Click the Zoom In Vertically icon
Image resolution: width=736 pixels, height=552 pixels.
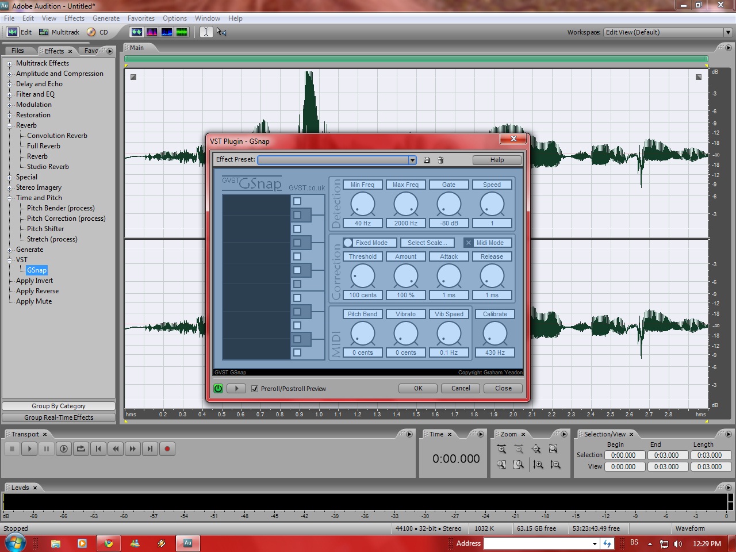(x=538, y=464)
